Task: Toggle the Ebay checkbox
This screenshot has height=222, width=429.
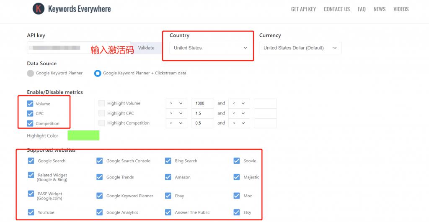Action: (168, 196)
